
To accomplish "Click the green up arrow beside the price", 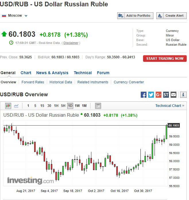I will [4, 34].
